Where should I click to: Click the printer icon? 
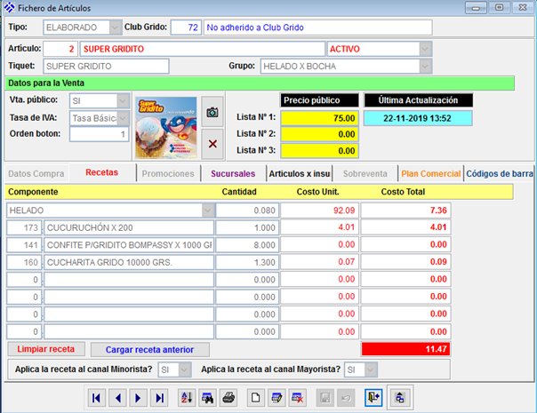(x=228, y=398)
